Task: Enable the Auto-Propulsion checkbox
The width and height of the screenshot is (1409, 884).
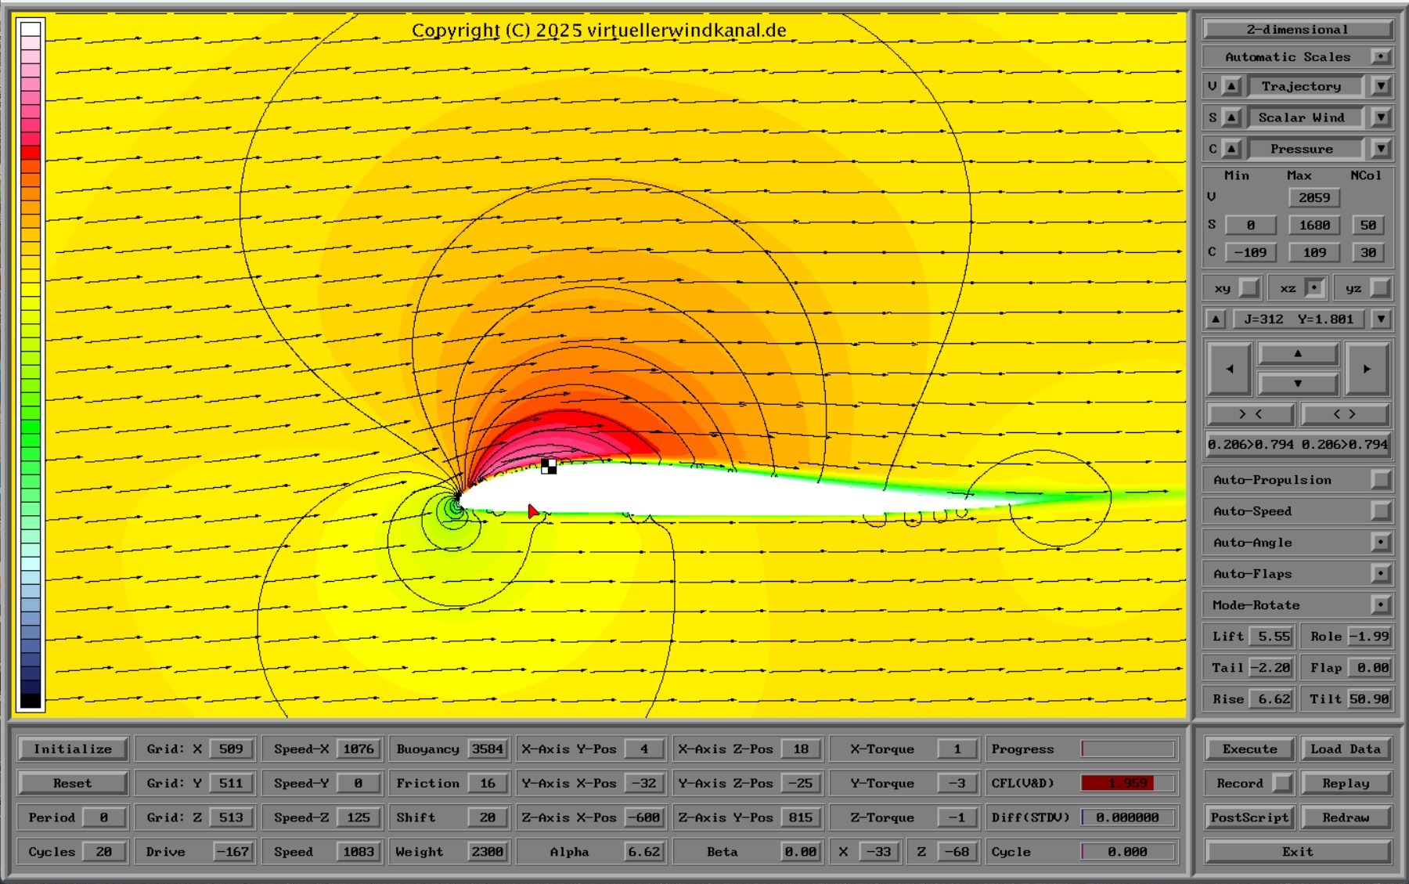Action: tap(1381, 480)
